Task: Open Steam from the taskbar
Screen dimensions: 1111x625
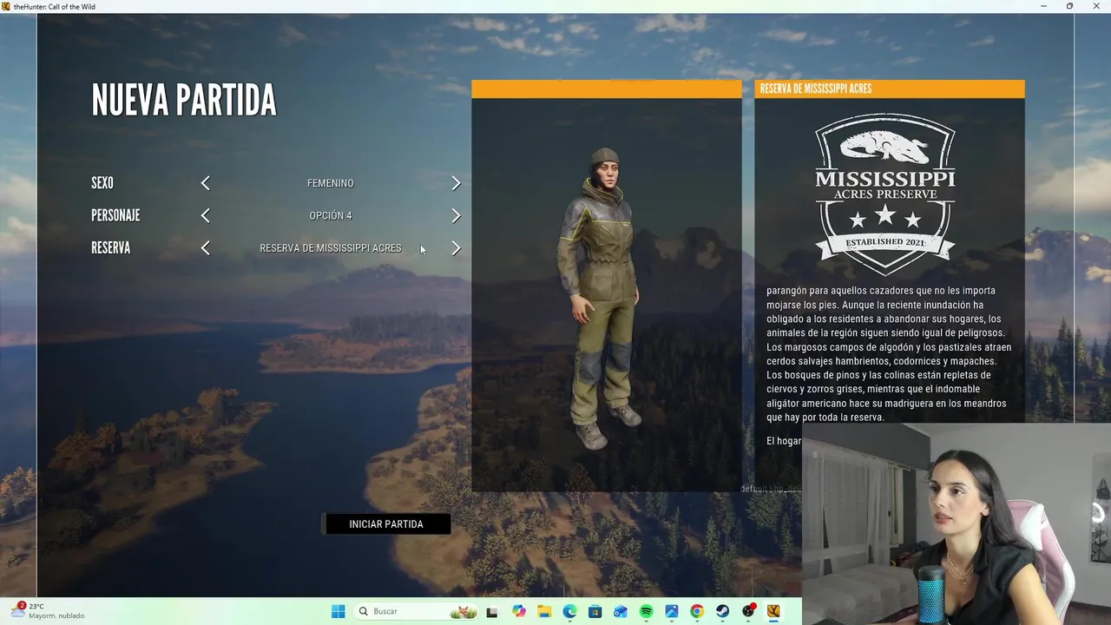Action: click(x=722, y=611)
